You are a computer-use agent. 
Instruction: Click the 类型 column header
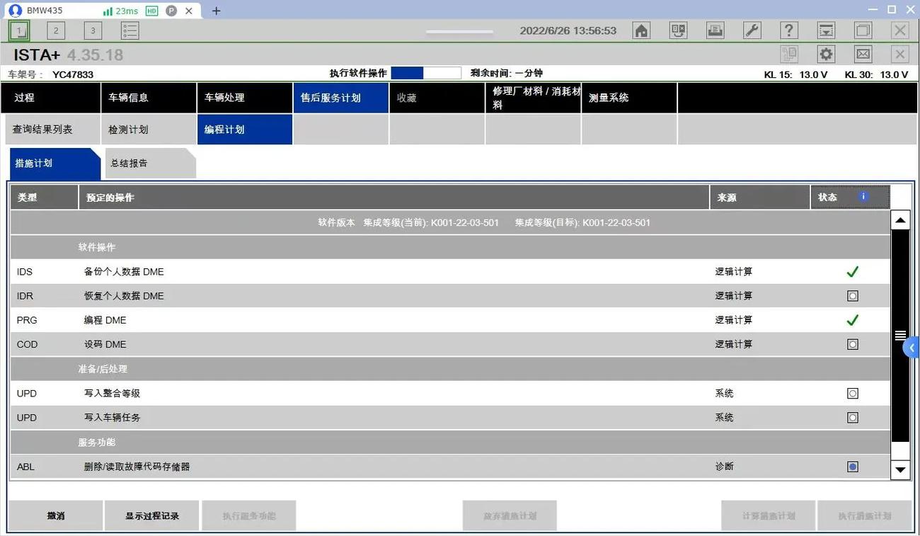point(44,198)
